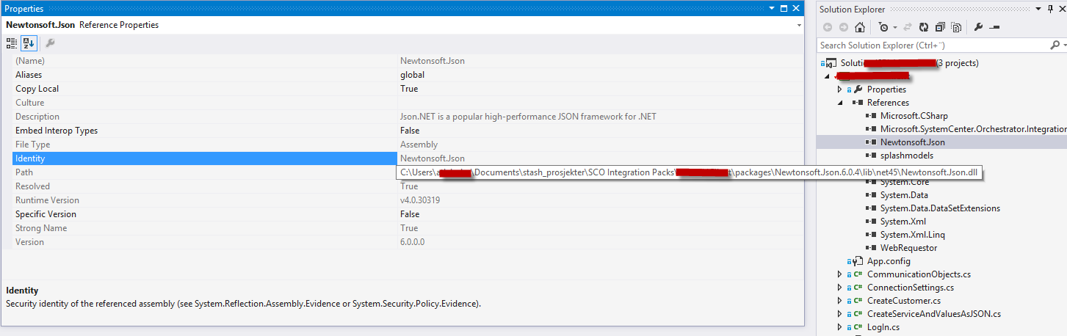Switch Properties grid to Categorized view
Screen dimensions: 1067x336
[12, 43]
